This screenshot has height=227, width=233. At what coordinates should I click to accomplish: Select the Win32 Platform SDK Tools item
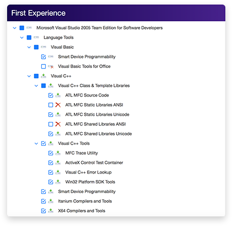point(90,182)
